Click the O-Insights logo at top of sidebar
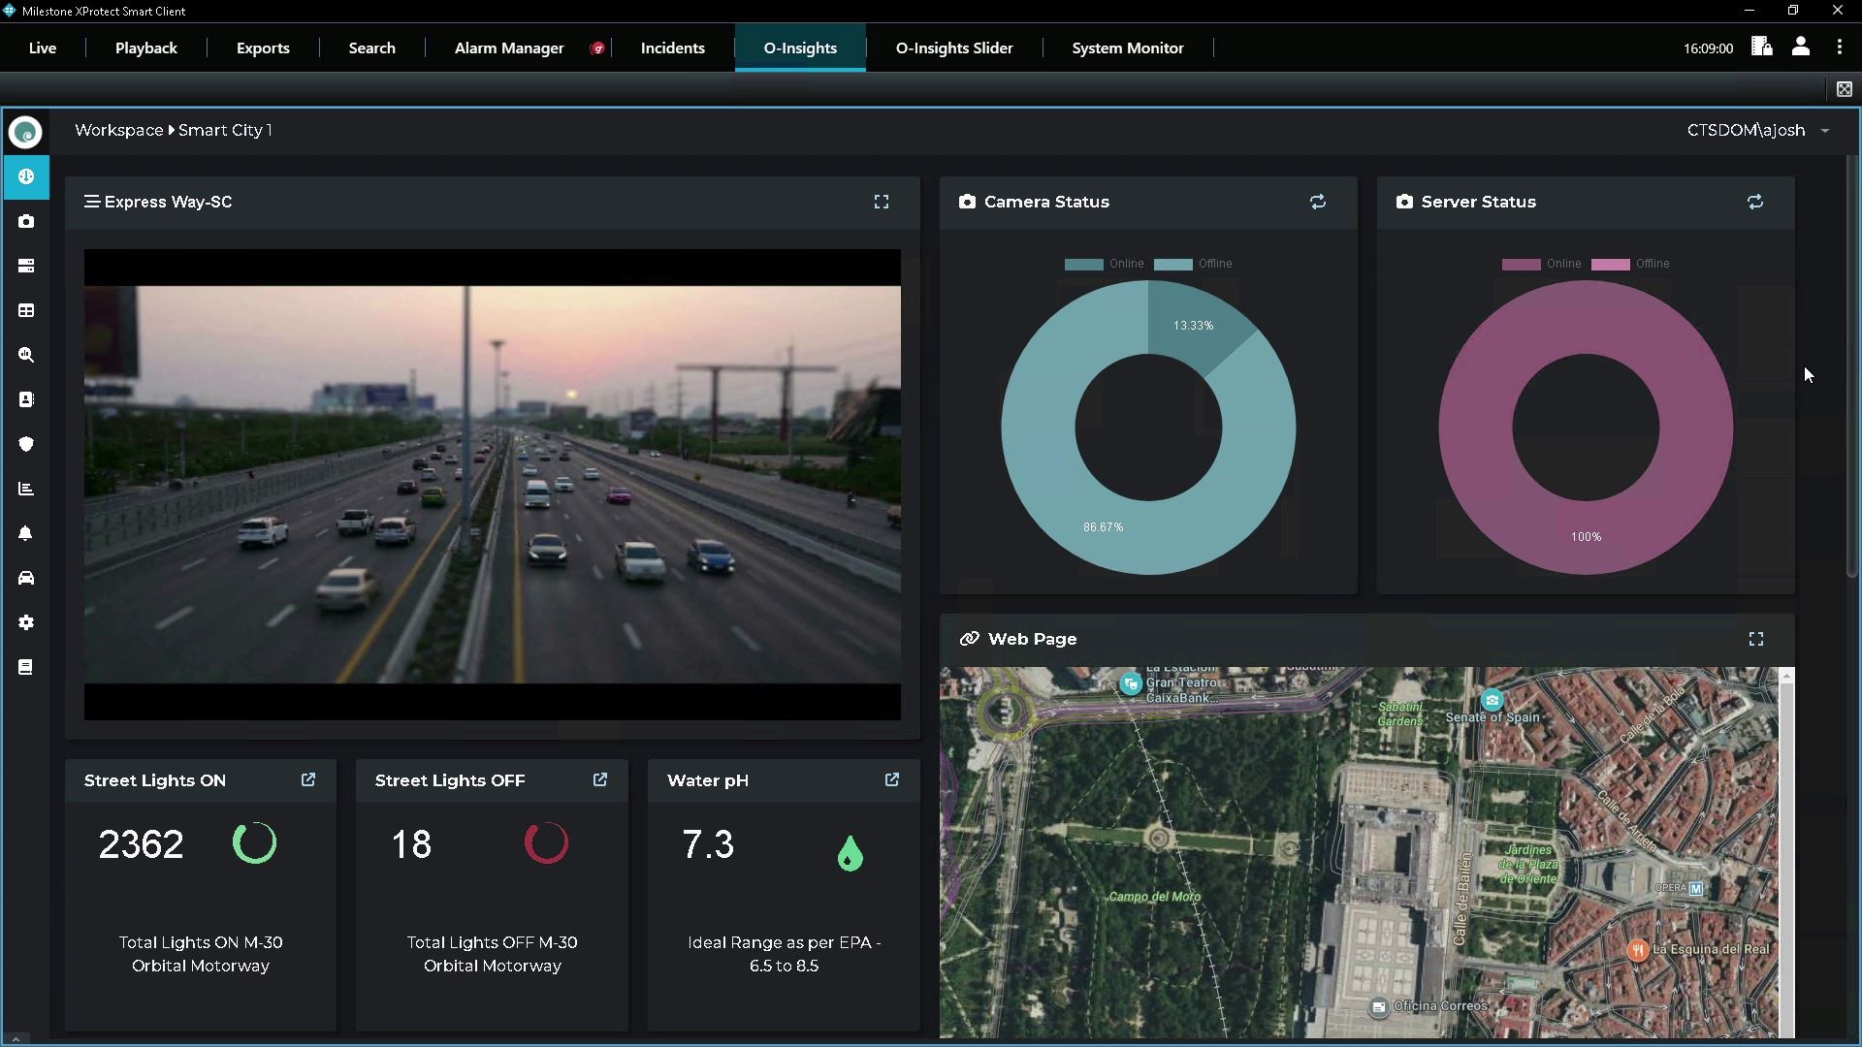 point(26,132)
